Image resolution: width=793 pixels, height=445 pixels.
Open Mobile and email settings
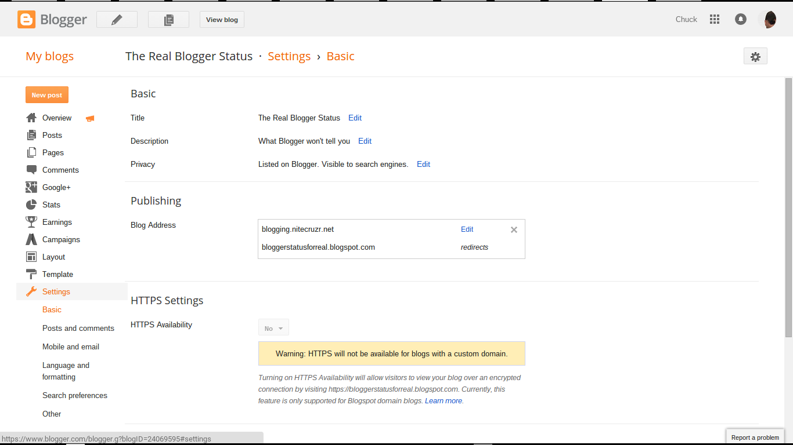(71, 346)
